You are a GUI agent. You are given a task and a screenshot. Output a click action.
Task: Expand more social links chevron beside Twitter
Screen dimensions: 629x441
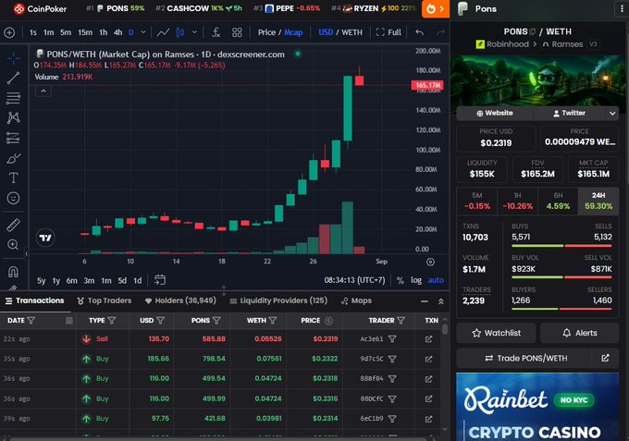612,114
